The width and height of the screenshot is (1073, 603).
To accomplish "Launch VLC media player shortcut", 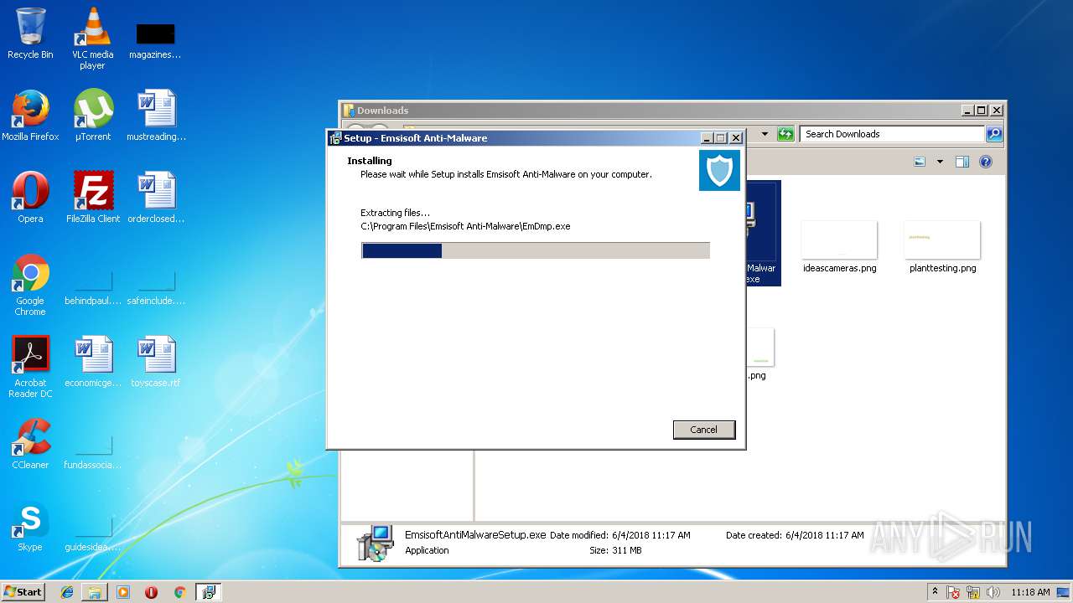I will tap(92, 39).
